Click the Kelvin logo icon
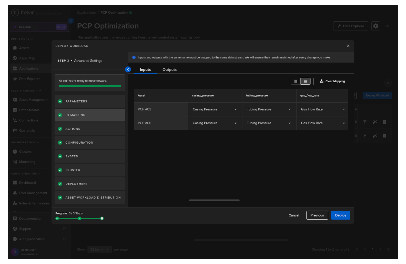406x264 pixels. click(15, 12)
